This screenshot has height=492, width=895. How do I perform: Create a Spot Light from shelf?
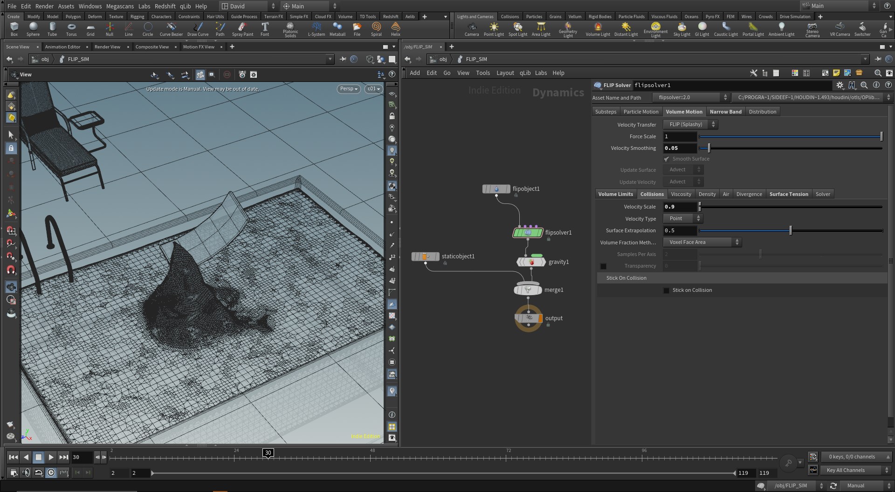pyautogui.click(x=517, y=29)
